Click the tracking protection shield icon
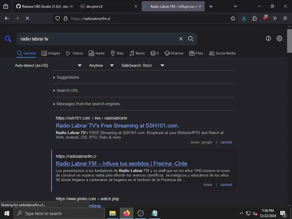Screen dimensions: 292x219 (58, 18)
